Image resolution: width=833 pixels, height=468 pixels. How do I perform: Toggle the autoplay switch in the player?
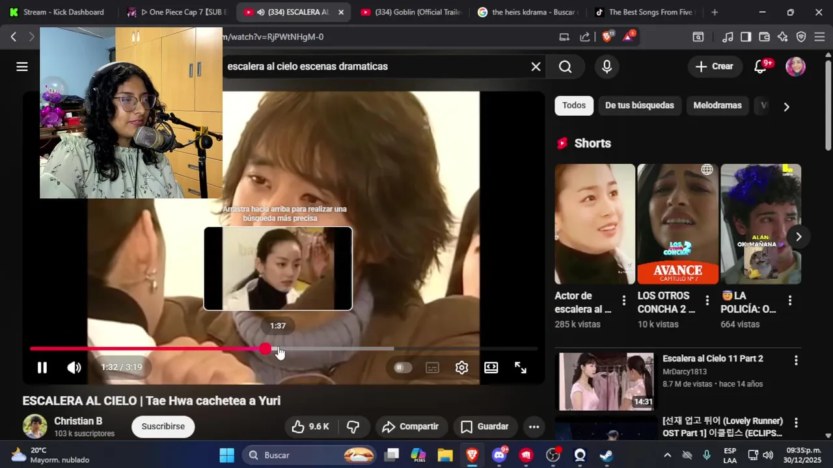(x=403, y=368)
